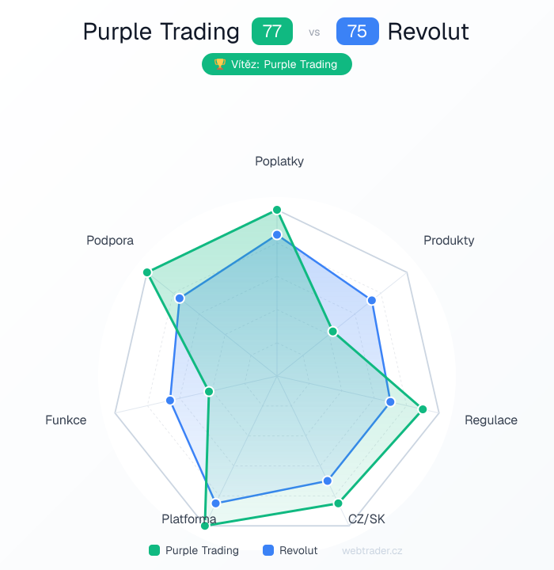554x570 pixels.
Task: Click the Funkce axis label
Action: [66, 420]
